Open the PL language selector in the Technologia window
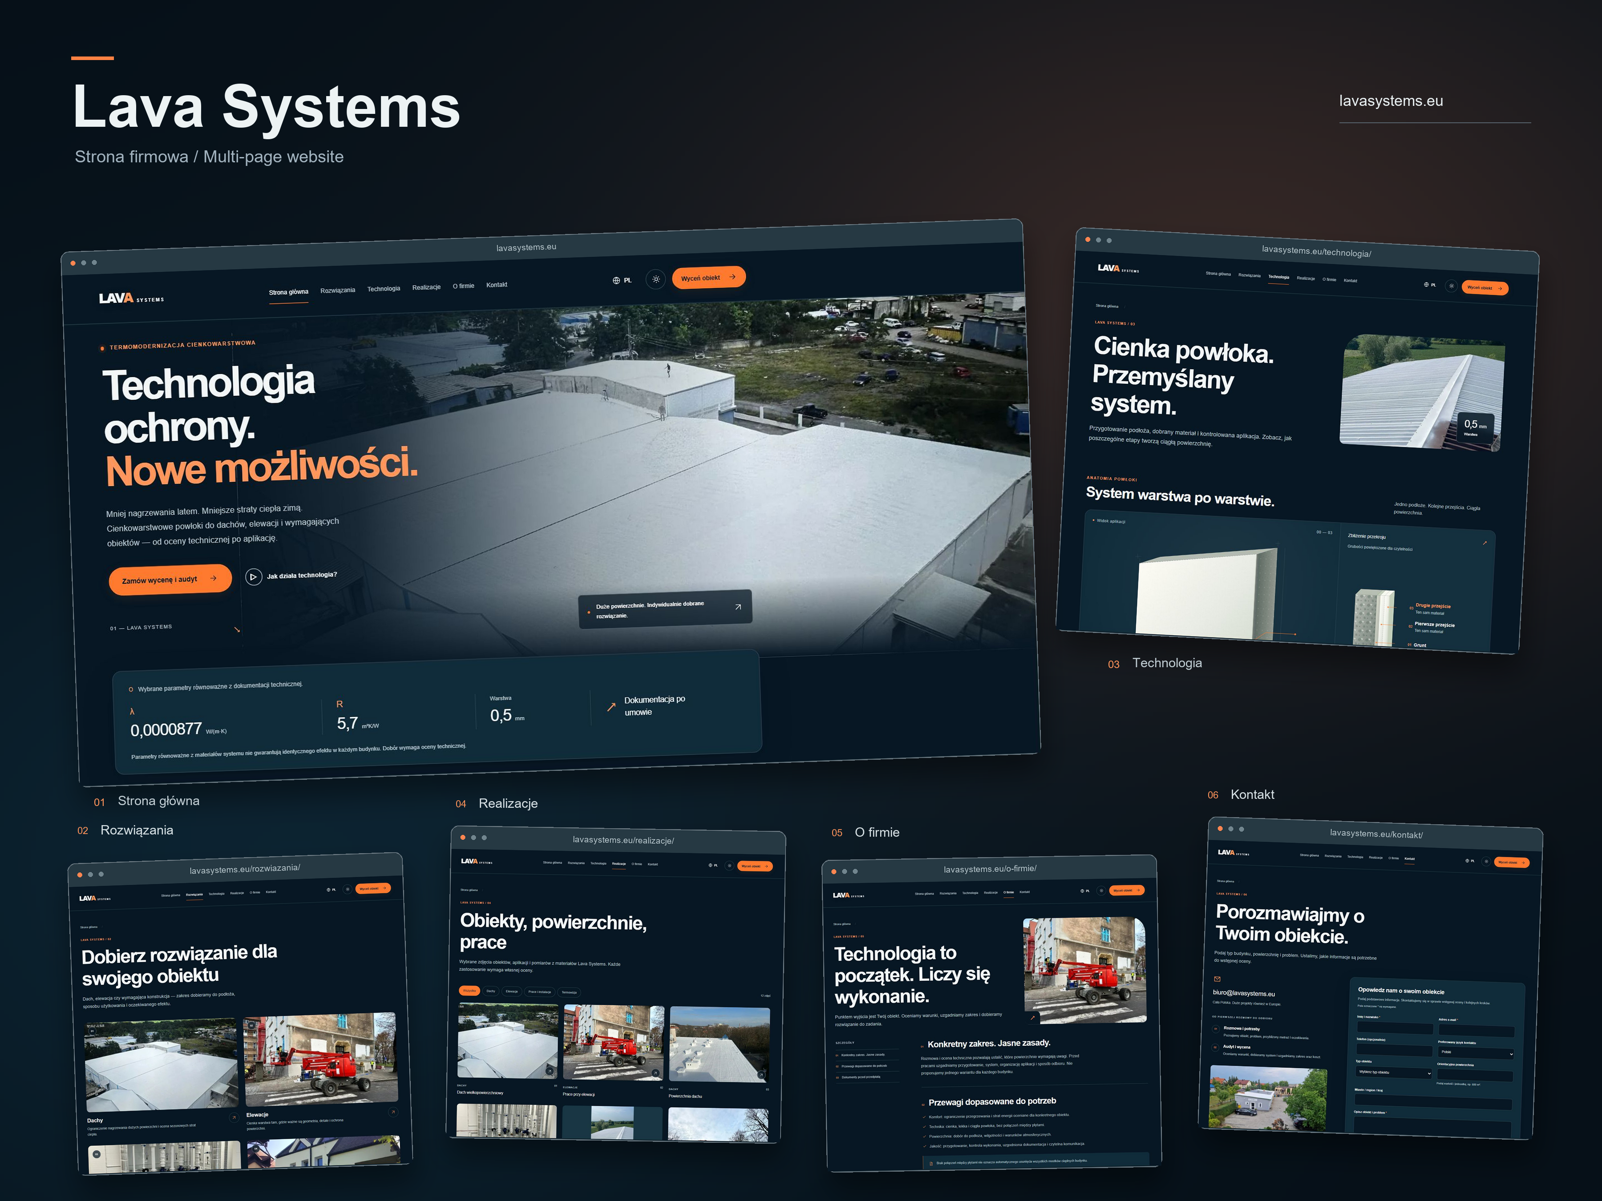This screenshot has height=1201, width=1602. 1430,285
